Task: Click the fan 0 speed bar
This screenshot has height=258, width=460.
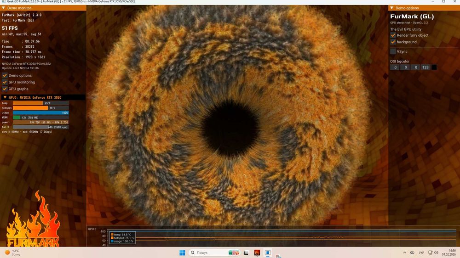Action: tap(41, 127)
